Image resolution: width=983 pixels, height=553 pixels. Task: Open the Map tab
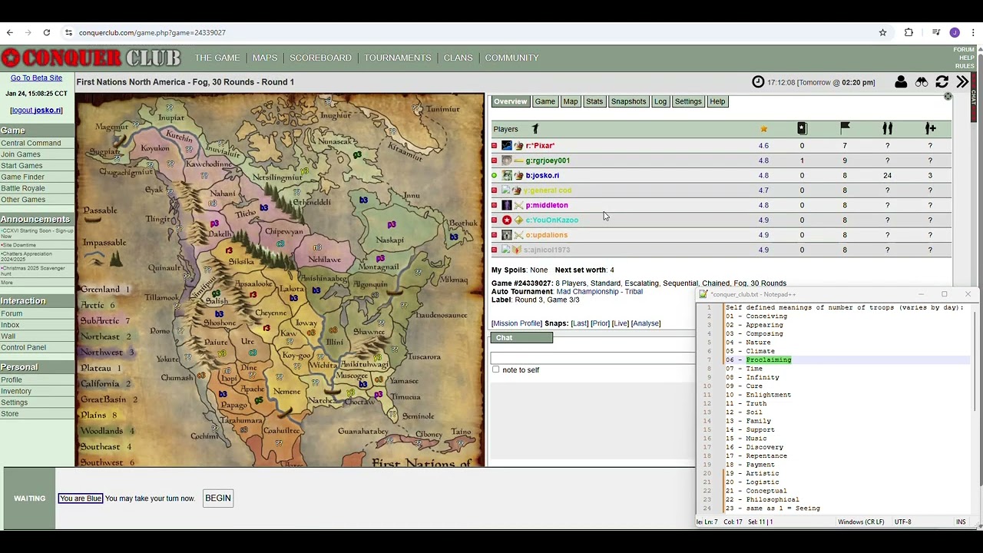pos(570,101)
